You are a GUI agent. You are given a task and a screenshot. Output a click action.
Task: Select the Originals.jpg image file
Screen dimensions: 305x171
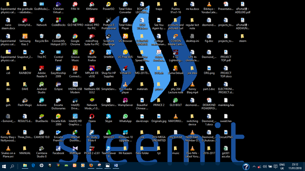point(159,118)
